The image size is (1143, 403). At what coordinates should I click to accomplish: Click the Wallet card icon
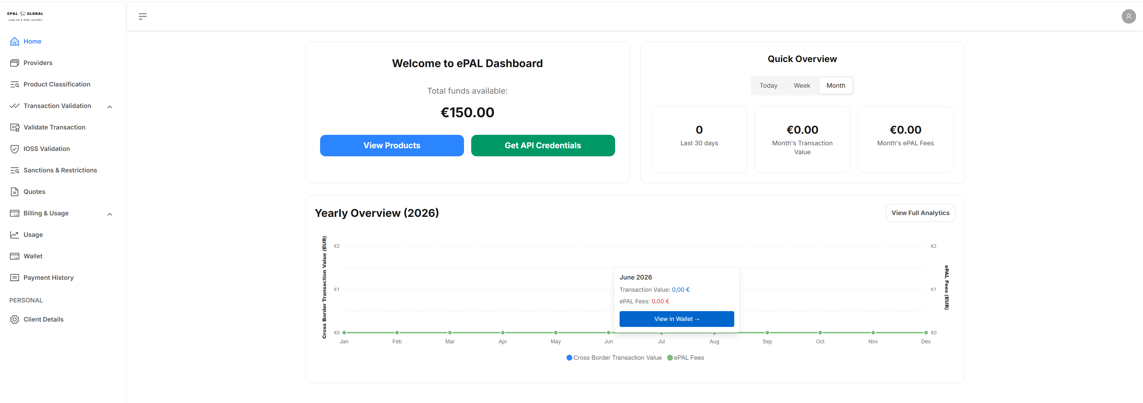click(x=15, y=256)
